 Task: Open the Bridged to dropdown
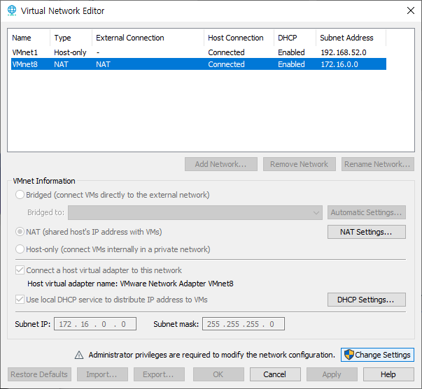click(x=195, y=213)
